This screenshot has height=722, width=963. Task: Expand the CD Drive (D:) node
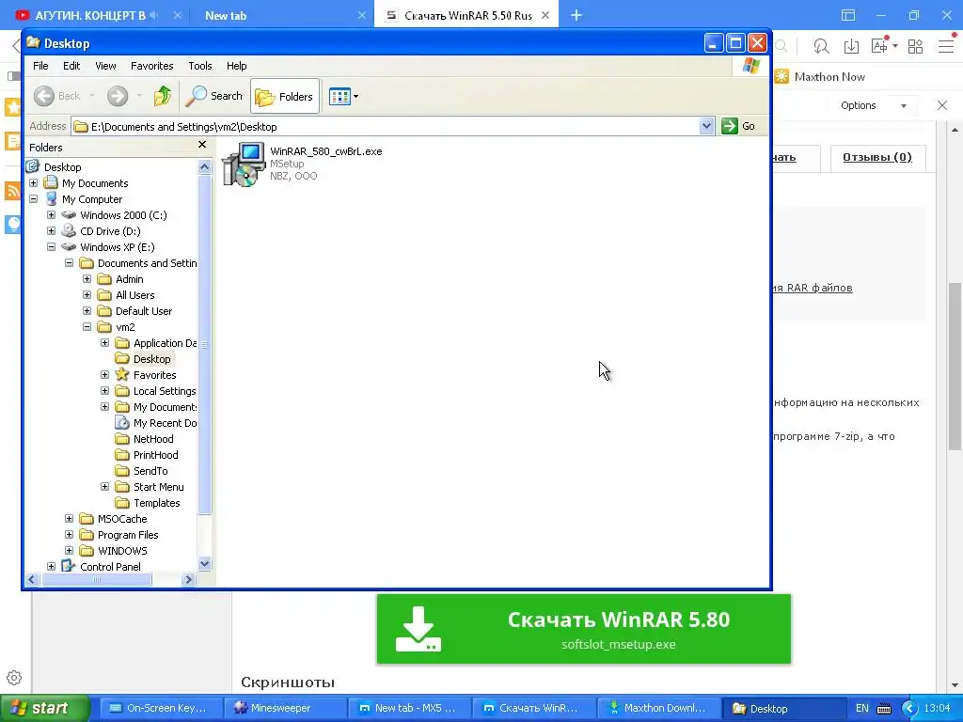(x=52, y=231)
